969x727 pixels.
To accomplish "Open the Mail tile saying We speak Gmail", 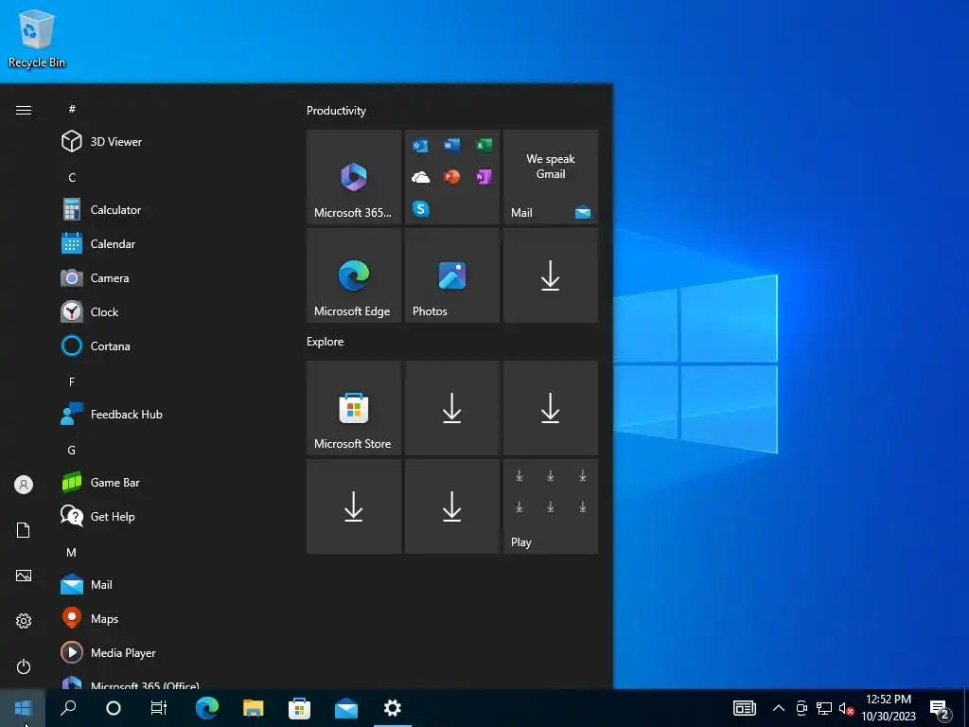I will click(x=551, y=177).
